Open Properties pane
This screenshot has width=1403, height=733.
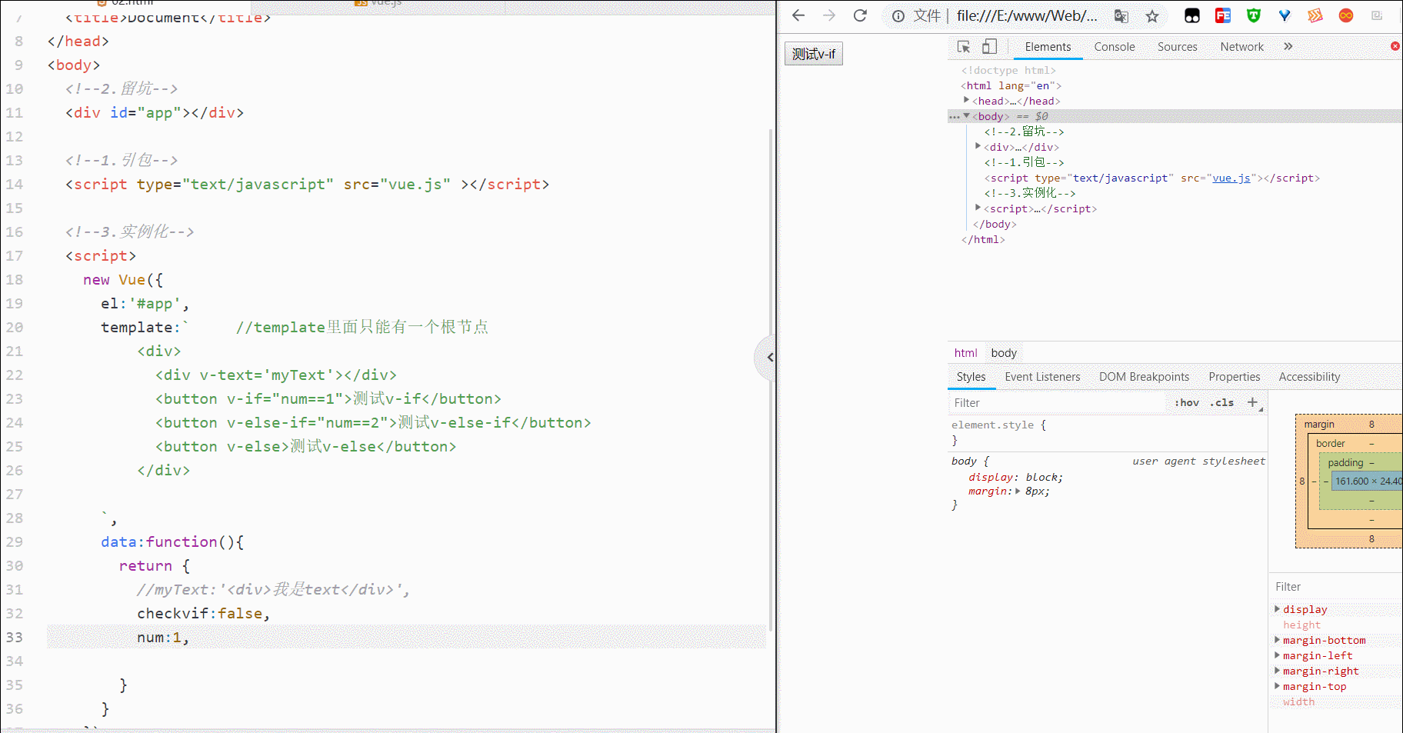pyautogui.click(x=1234, y=377)
